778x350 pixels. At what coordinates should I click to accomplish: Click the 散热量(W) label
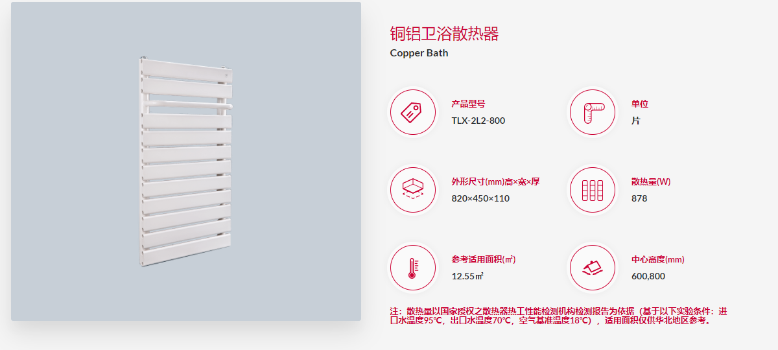(x=651, y=181)
